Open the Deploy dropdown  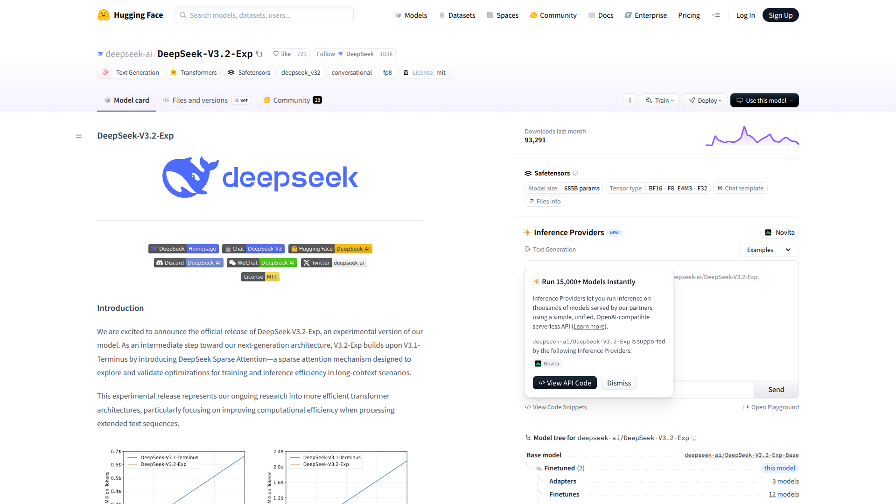click(705, 100)
